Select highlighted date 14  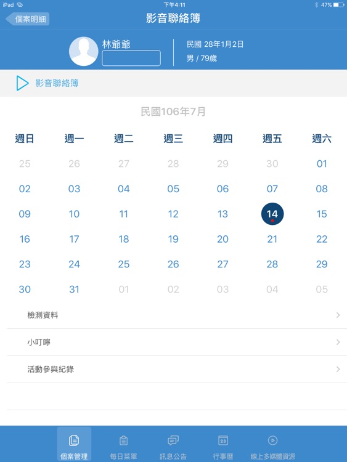(x=272, y=214)
